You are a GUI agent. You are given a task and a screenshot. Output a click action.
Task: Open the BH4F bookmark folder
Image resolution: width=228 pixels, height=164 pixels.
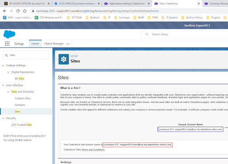pos(138,17)
